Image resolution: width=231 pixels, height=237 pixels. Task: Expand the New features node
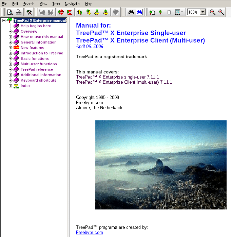point(10,48)
